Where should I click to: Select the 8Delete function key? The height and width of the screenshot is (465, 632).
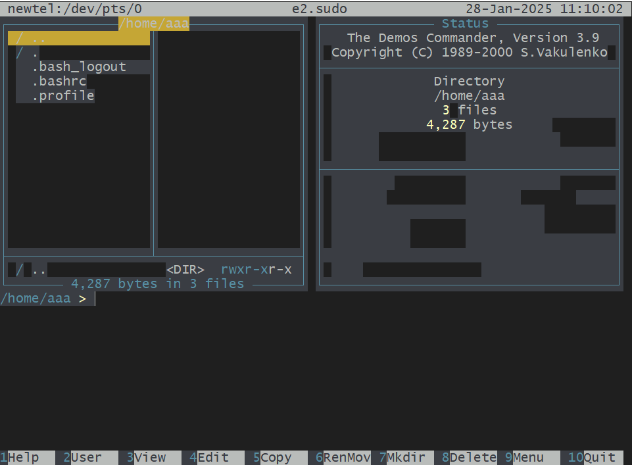(x=470, y=457)
